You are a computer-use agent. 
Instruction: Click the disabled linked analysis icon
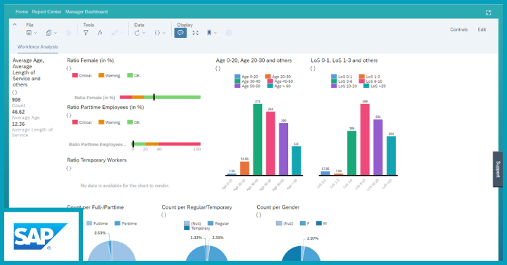(115, 33)
